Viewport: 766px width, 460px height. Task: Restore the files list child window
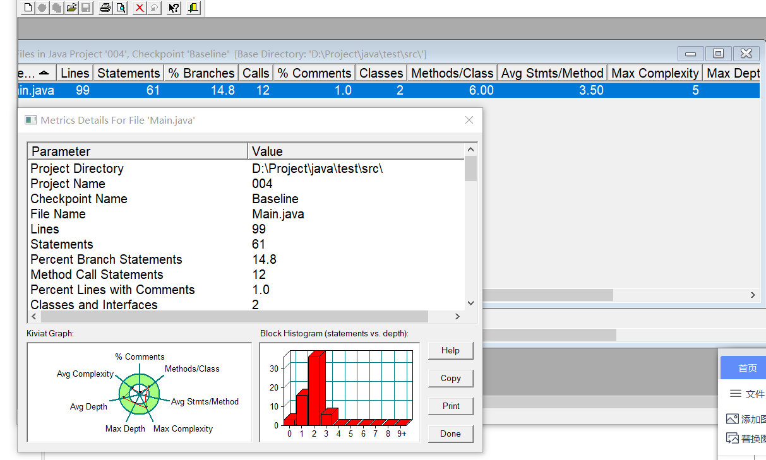pyautogui.click(x=718, y=54)
